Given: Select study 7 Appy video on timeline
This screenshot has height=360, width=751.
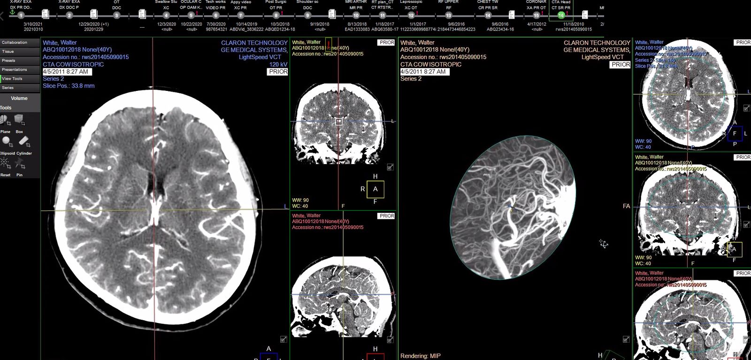Looking at the screenshot, I should (241, 15).
